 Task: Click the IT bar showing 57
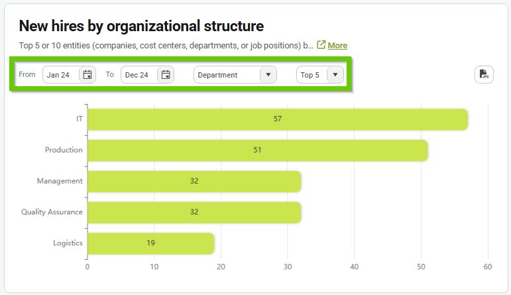pos(277,119)
